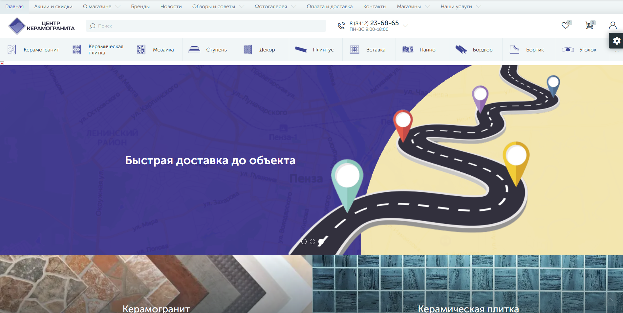This screenshot has height=313, width=623.
Task: Go to Акции и скидки
Action: coord(53,7)
